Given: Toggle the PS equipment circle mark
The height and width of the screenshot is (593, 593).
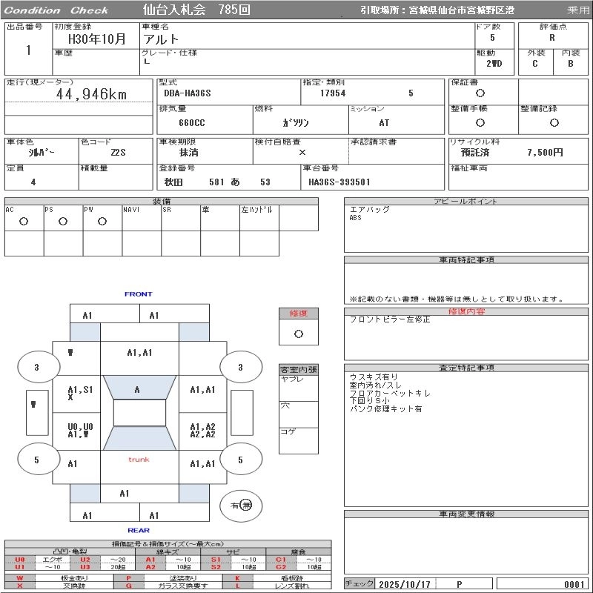Looking at the screenshot, I should click(63, 222).
